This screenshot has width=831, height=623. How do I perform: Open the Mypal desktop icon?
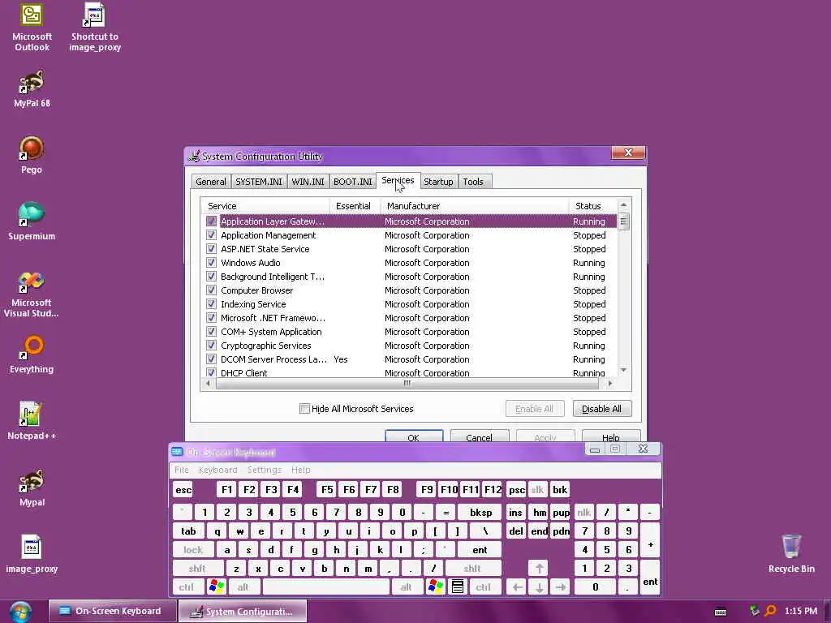[32, 488]
